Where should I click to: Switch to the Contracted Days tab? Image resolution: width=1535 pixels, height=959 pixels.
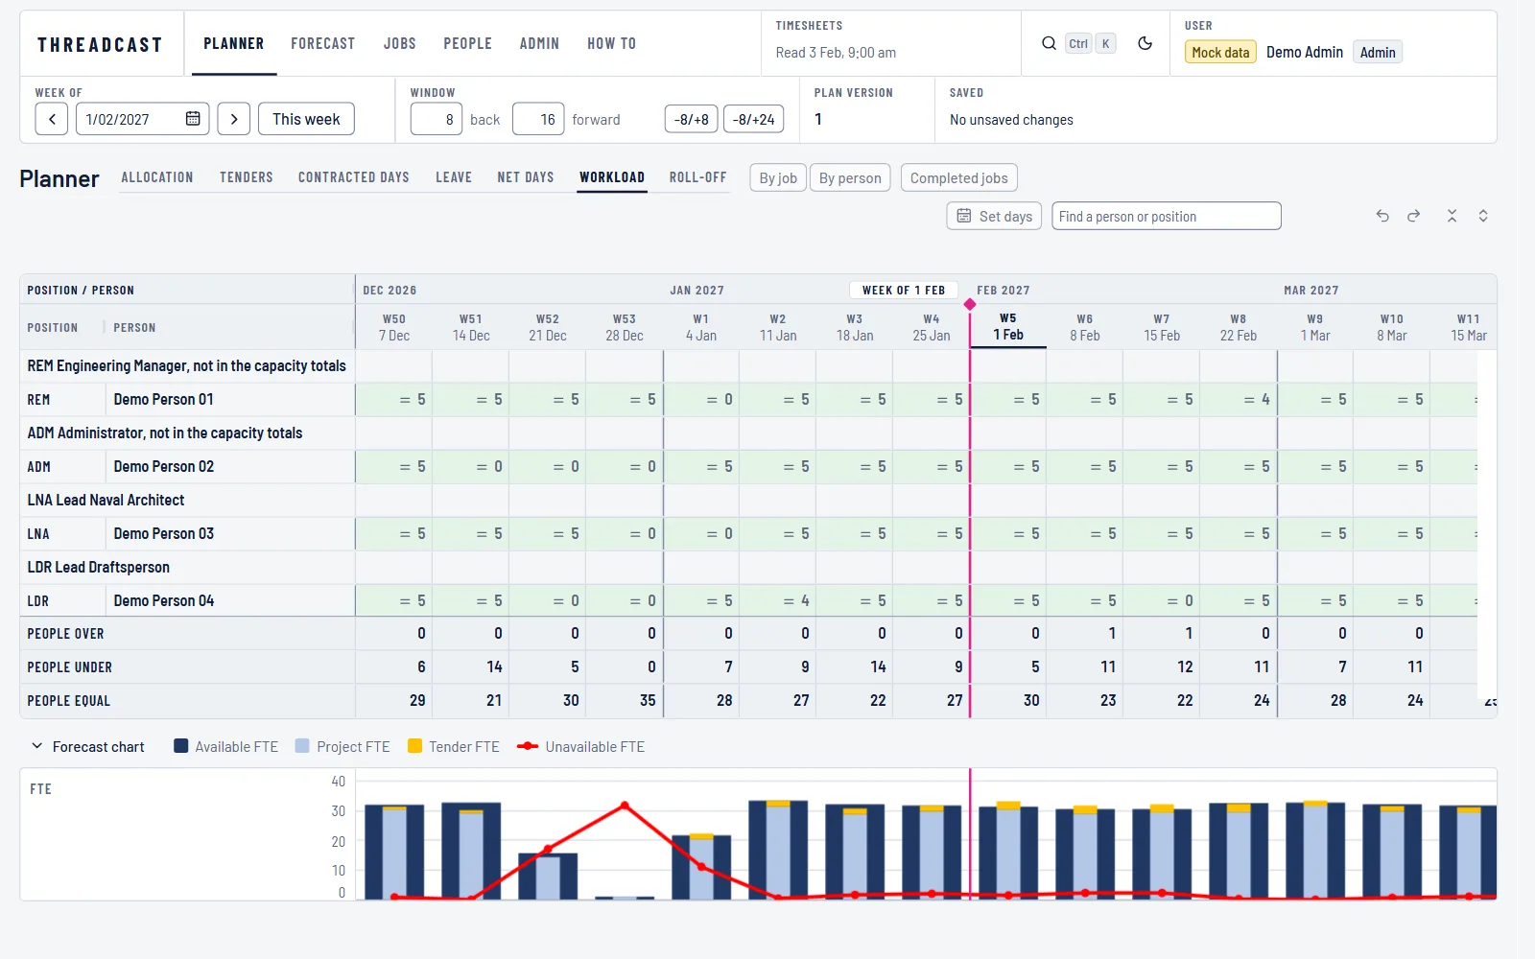(354, 177)
